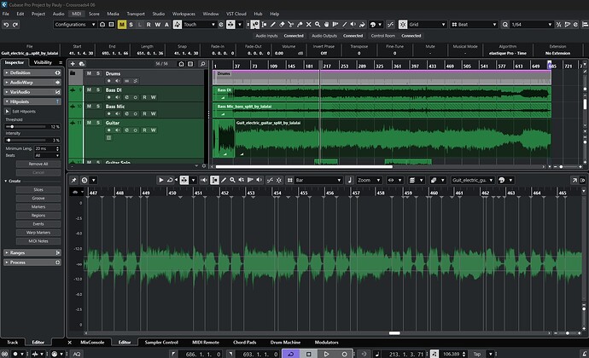Select the Zoom magnifier tool in main toolbar
Viewport: 589px width, 358px height.
tap(318, 25)
